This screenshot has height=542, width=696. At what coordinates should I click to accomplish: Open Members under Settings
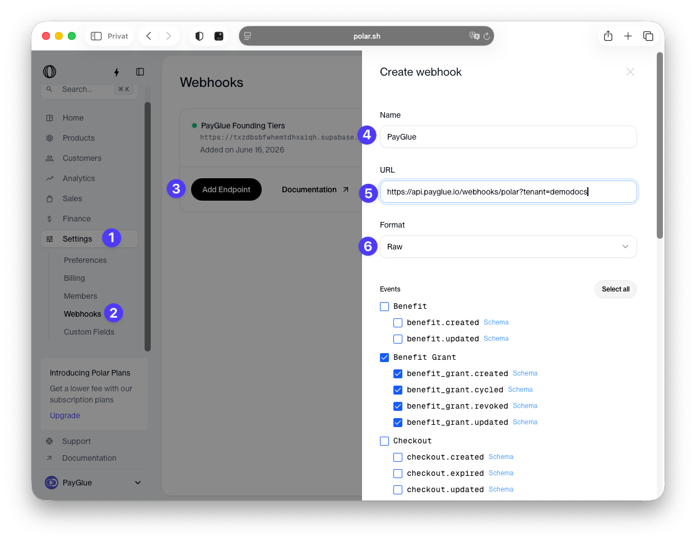pos(81,296)
